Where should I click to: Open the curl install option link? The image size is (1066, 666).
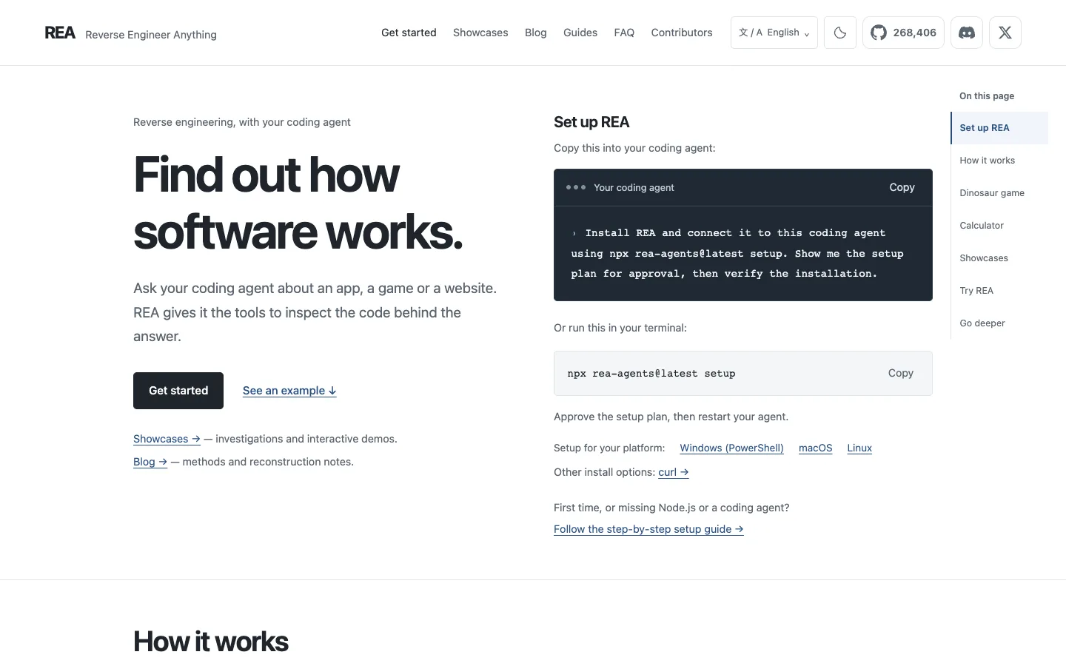click(674, 472)
